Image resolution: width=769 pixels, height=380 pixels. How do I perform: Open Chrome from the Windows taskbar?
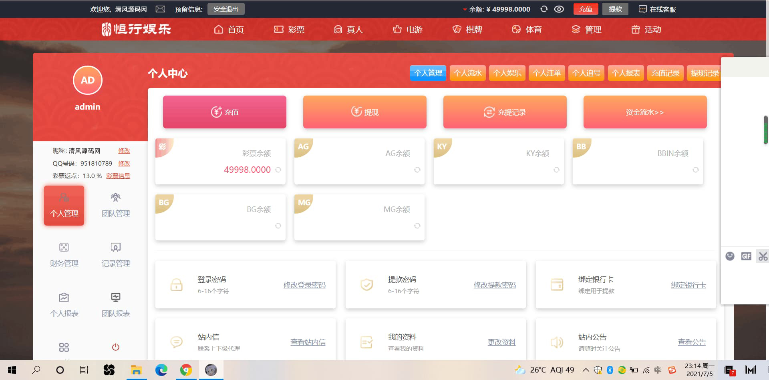pyautogui.click(x=186, y=370)
